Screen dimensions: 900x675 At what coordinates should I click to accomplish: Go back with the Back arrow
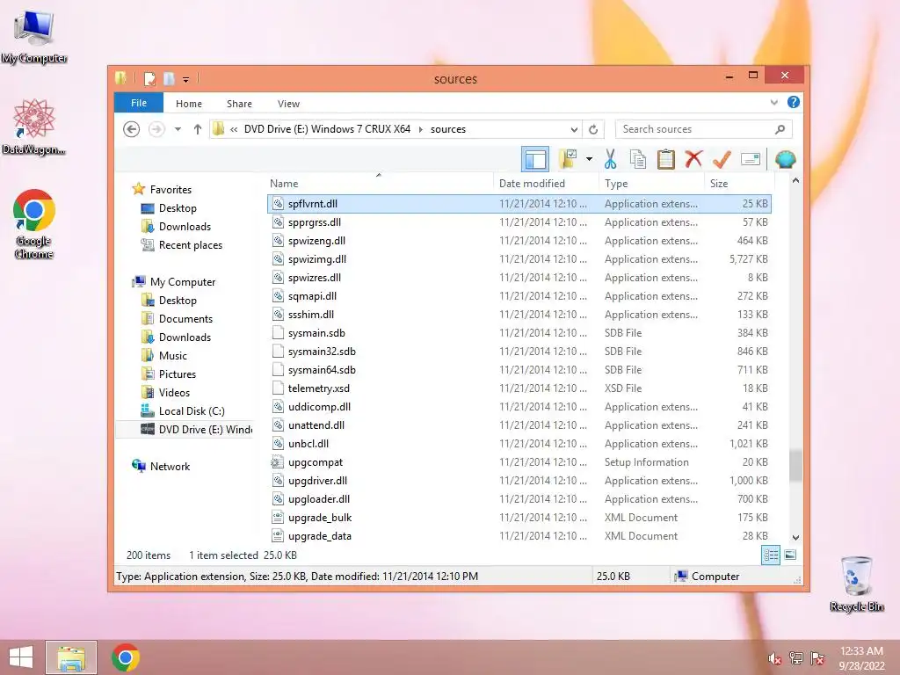click(x=132, y=129)
